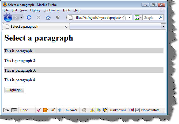The width and height of the screenshot is (179, 124).
Task: Click the blue-green globe status bar icon
Action: (x=99, y=110)
